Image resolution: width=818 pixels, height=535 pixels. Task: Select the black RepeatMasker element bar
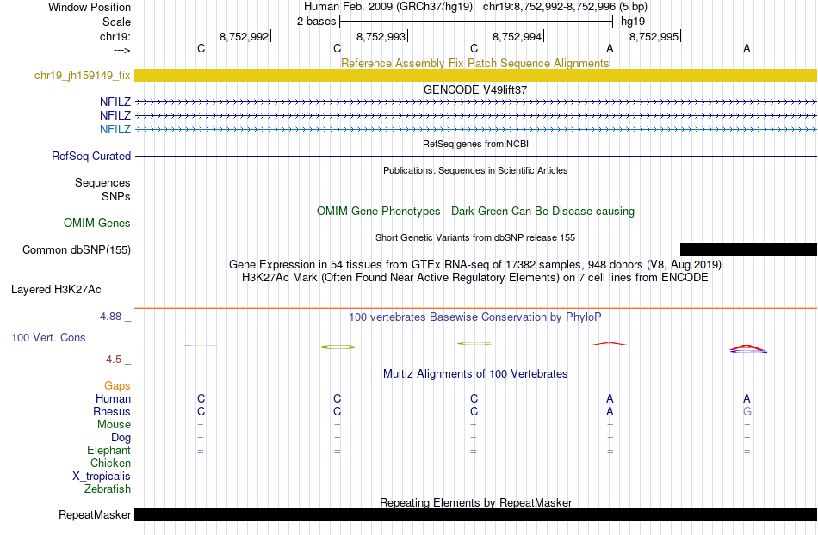tap(476, 514)
